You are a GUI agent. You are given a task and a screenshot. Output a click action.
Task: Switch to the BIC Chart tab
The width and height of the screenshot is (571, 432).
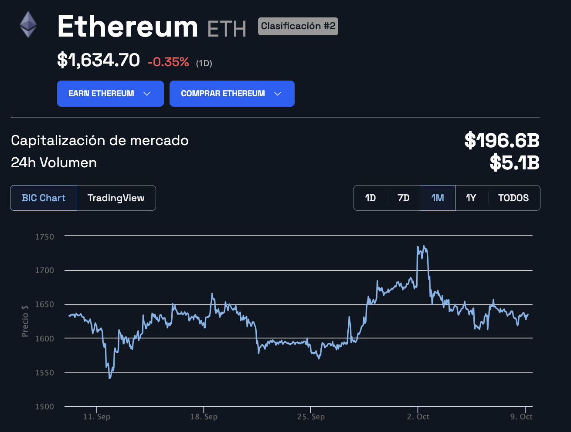tap(43, 198)
